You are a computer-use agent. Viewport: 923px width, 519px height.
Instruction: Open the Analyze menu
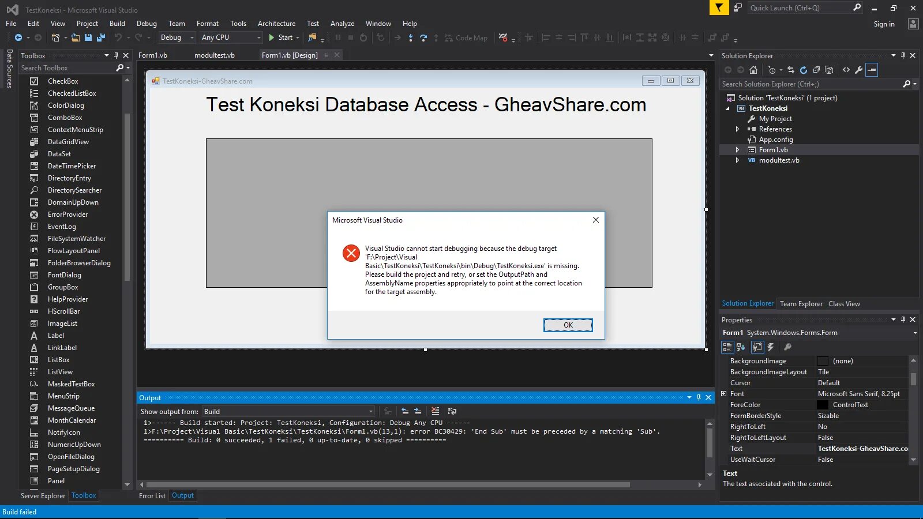click(x=342, y=24)
